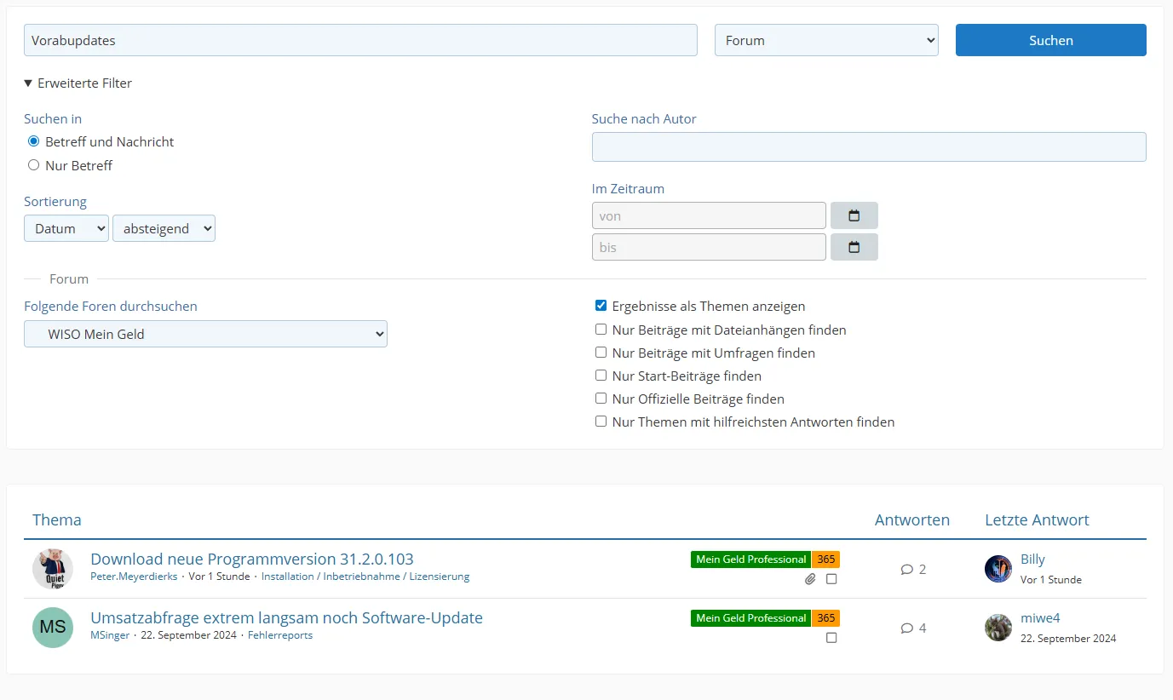
Task: Click Billy's avatar in last reply
Action: [998, 569]
